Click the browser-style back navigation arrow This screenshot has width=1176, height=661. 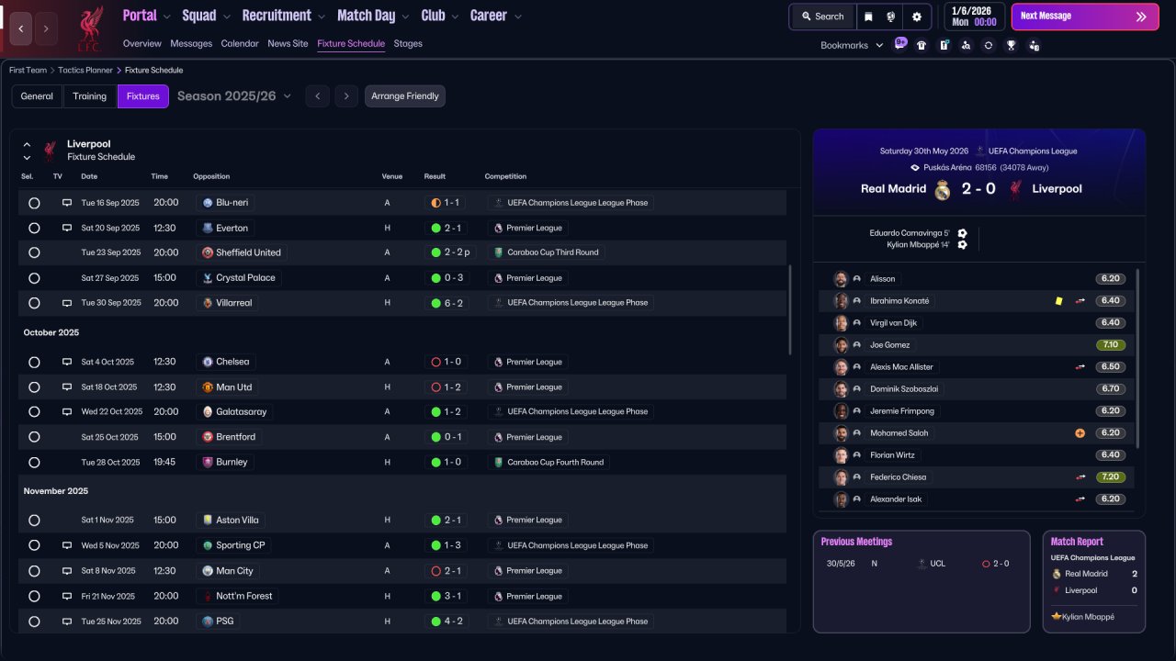[21, 28]
